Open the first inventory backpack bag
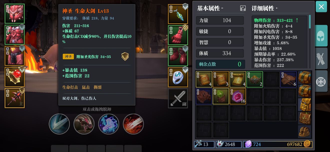The height and width of the screenshot is (152, 330). pos(304,78)
